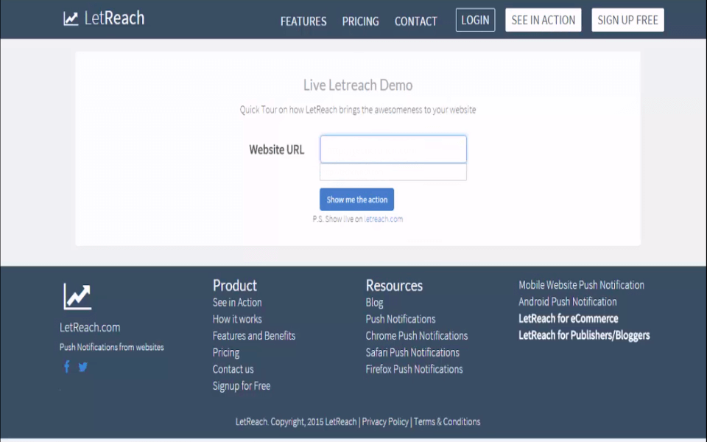This screenshot has height=442, width=707.
Task: Open the Terms & Conditions link
Action: pos(447,421)
